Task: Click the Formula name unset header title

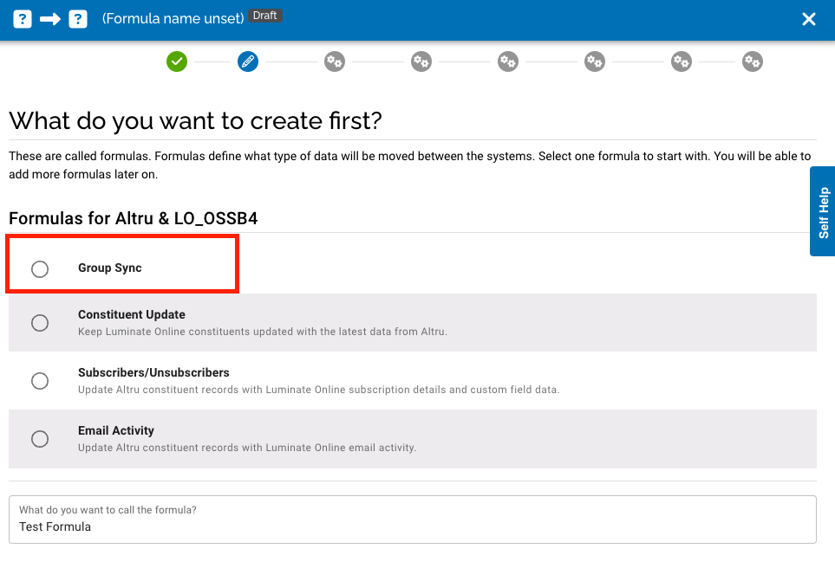Action: (x=173, y=18)
